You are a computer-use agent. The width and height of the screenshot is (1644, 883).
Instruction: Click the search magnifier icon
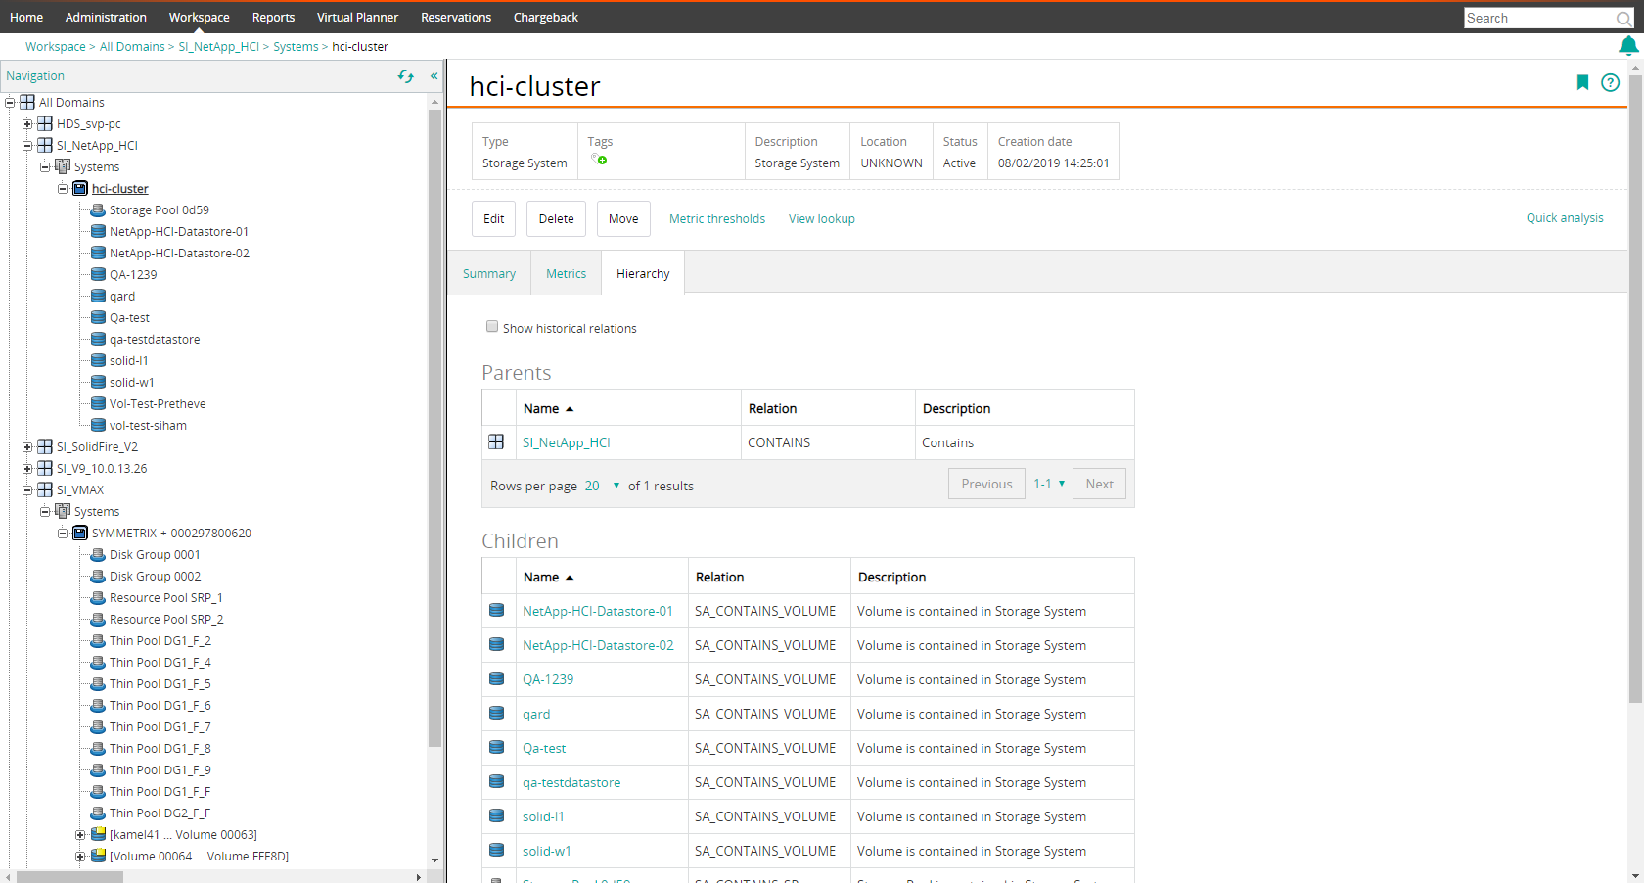pyautogui.click(x=1624, y=18)
